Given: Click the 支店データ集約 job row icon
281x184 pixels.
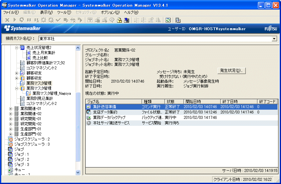Looking at the screenshot, I should [x=88, y=112].
